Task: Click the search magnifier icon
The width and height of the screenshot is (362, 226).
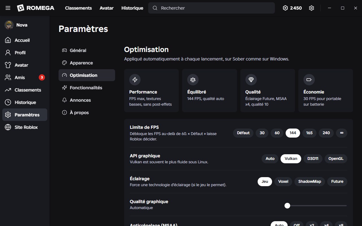Action: click(x=155, y=8)
